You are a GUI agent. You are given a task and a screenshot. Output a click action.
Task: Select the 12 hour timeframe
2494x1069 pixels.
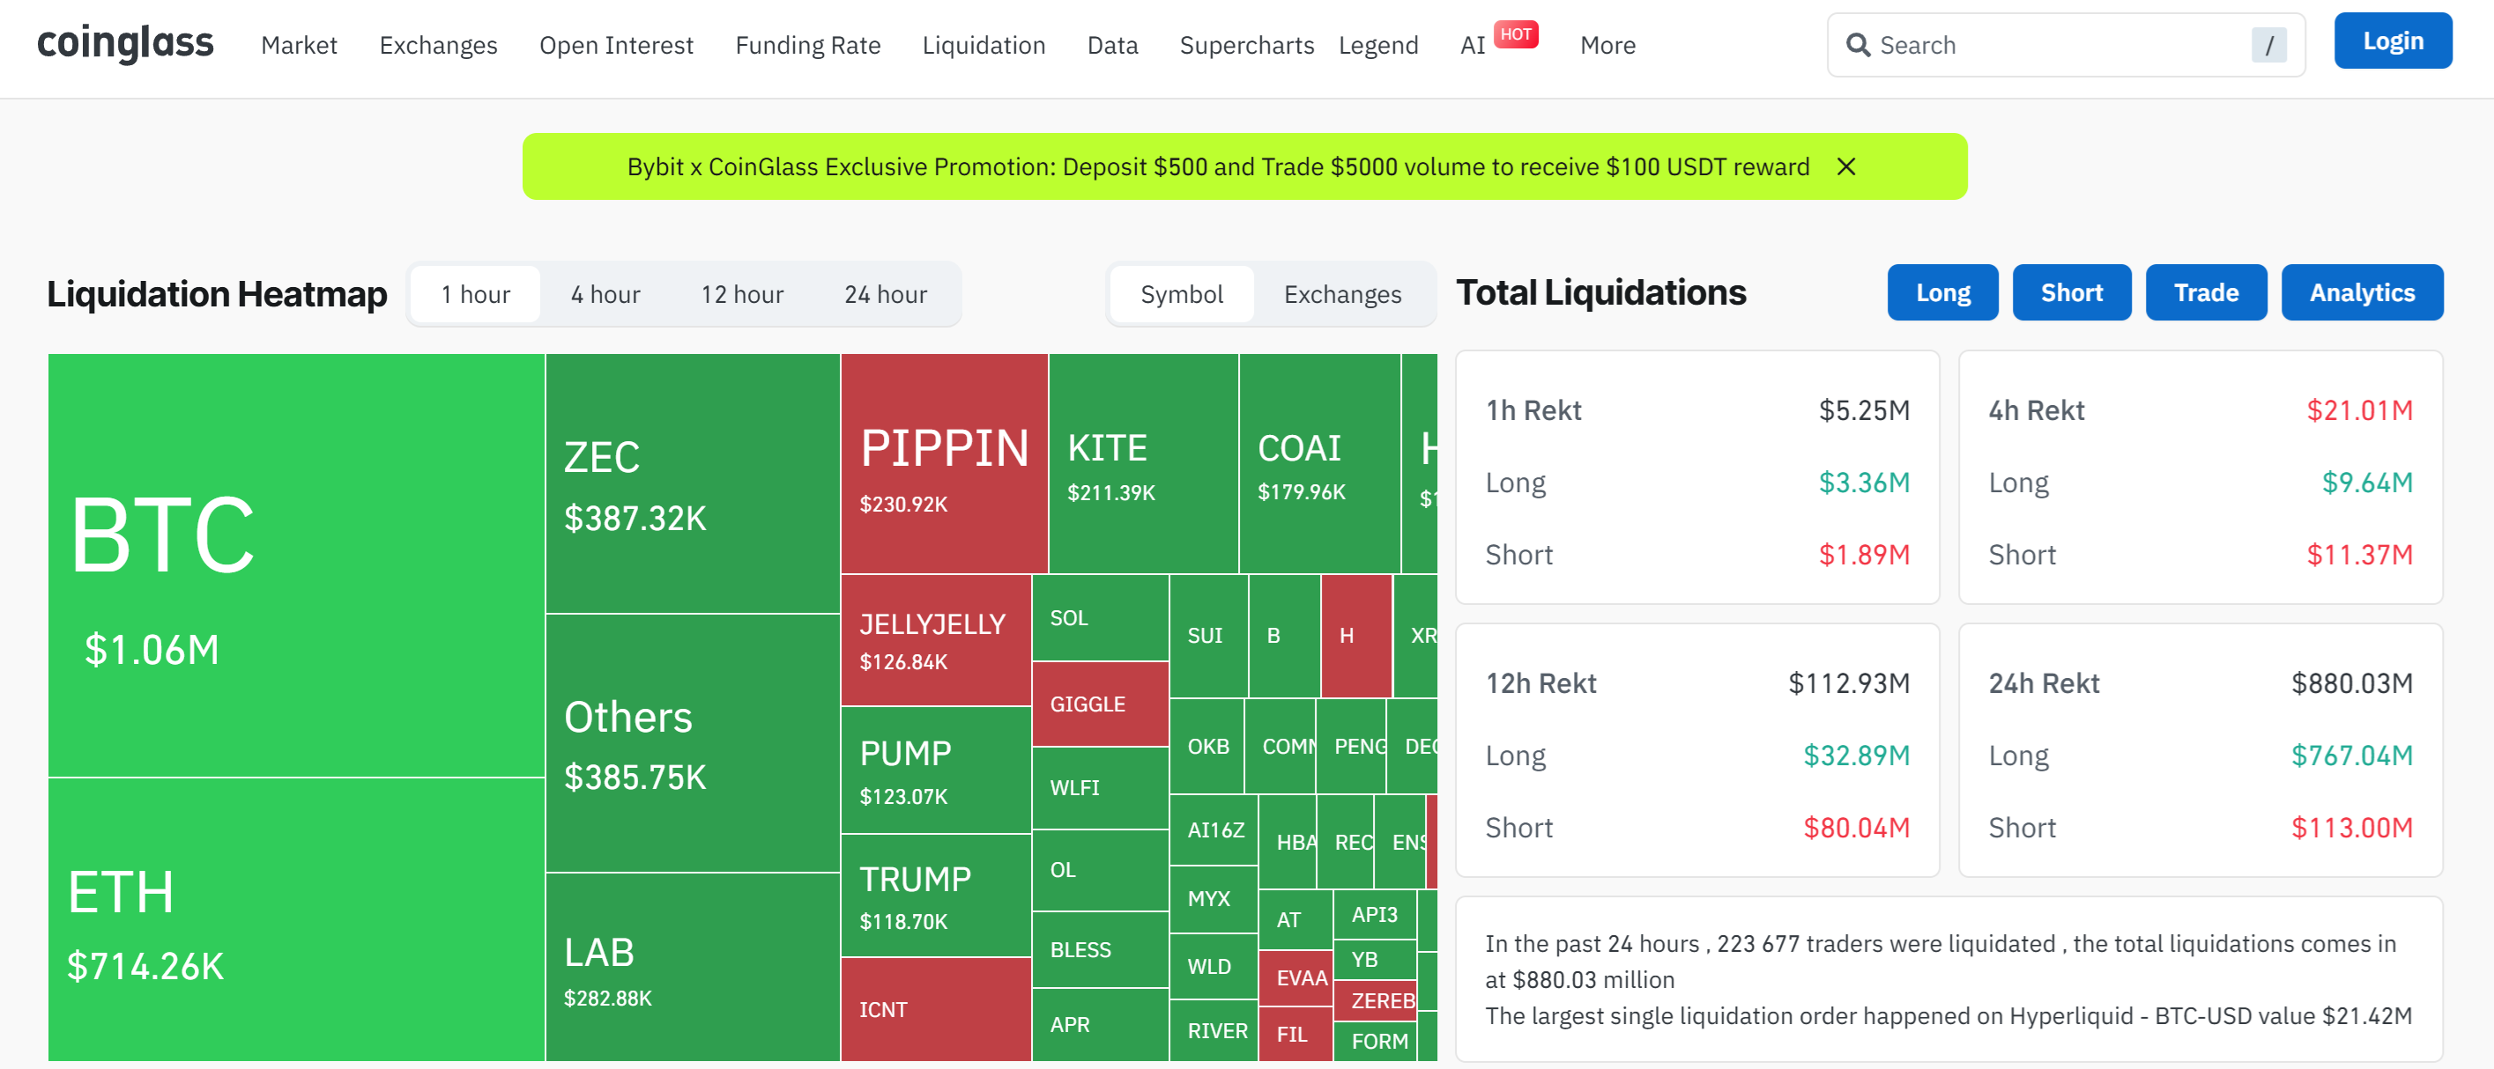point(742,294)
